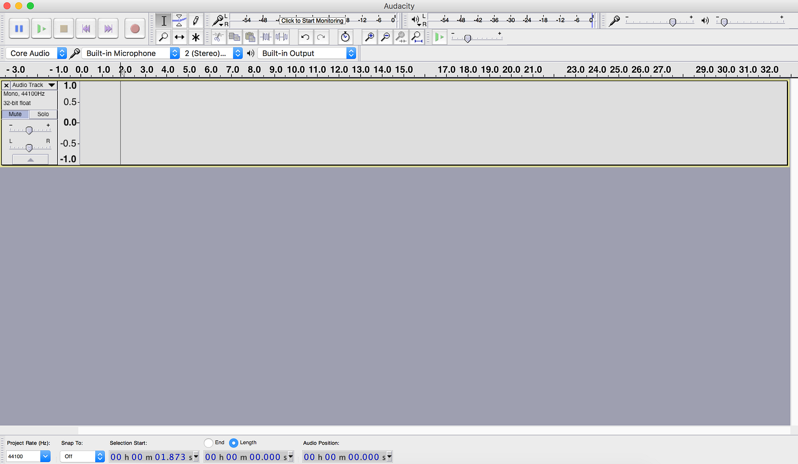
Task: Click the Play-at-speed green button
Action: click(x=439, y=37)
